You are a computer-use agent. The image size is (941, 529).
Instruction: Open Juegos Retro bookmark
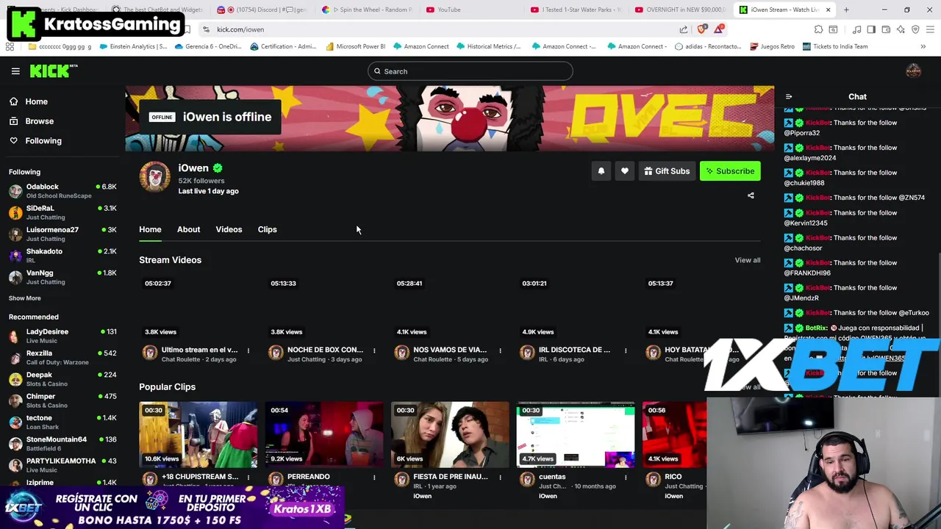click(x=772, y=46)
